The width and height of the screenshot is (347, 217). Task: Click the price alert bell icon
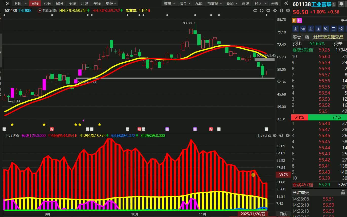pos(341,4)
